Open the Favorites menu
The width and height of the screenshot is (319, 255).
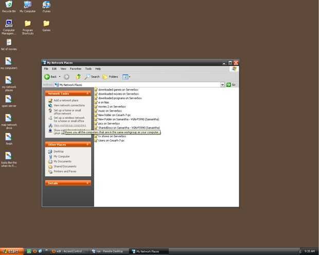pos(76,69)
